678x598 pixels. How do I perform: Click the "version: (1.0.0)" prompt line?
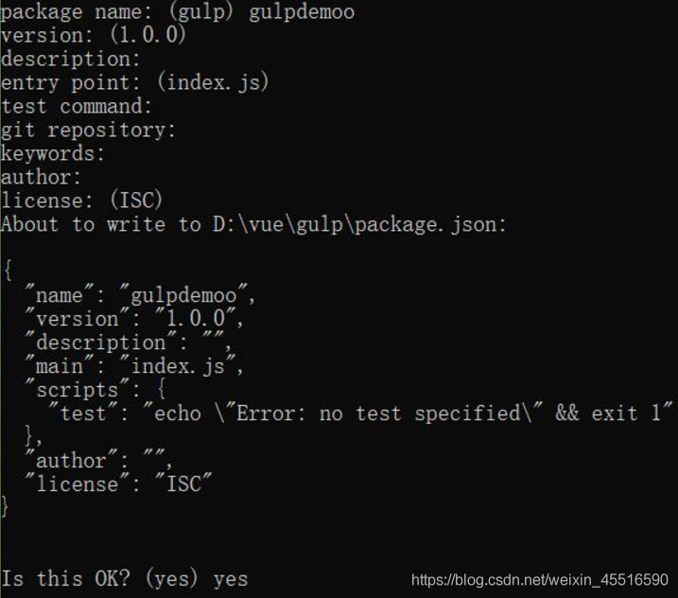(94, 36)
